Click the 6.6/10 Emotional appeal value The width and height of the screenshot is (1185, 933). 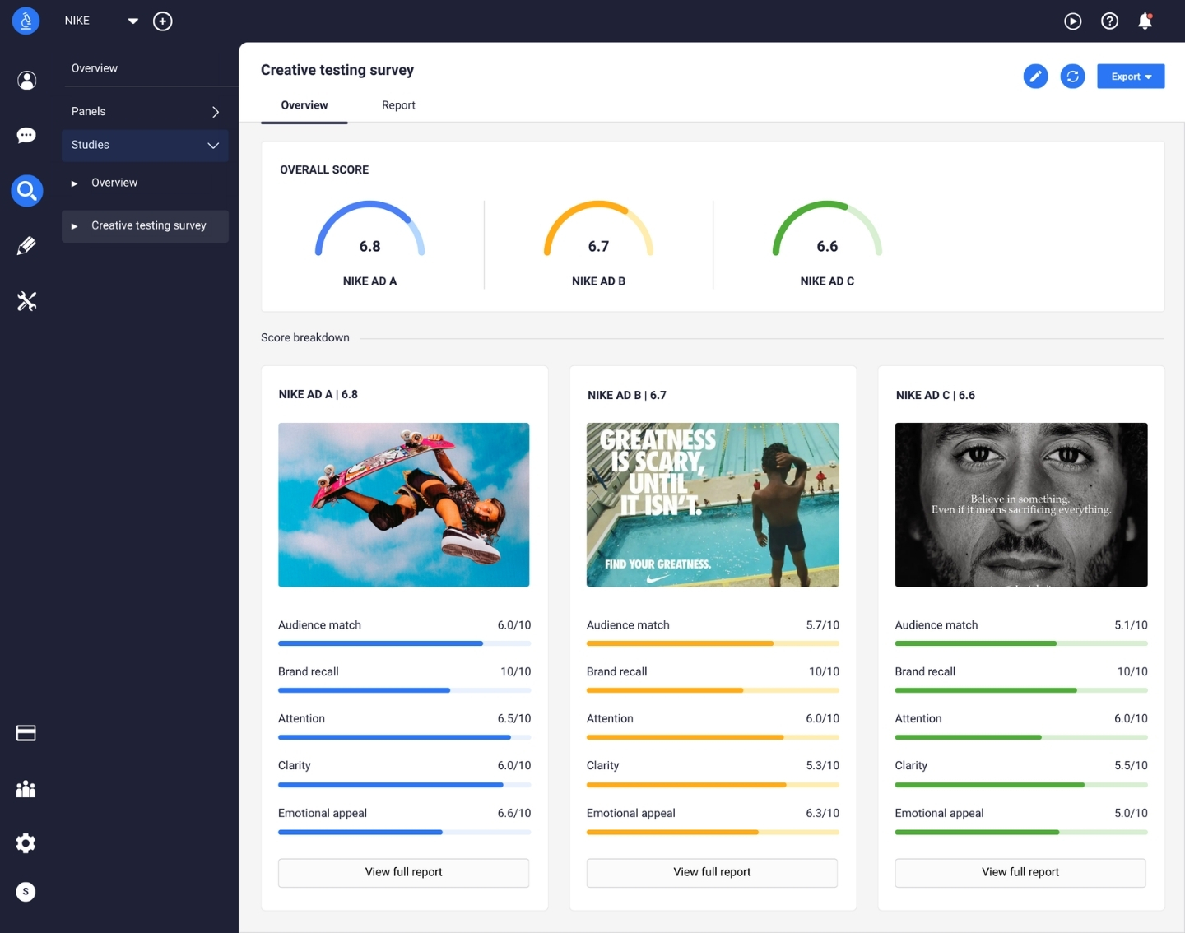pos(514,814)
